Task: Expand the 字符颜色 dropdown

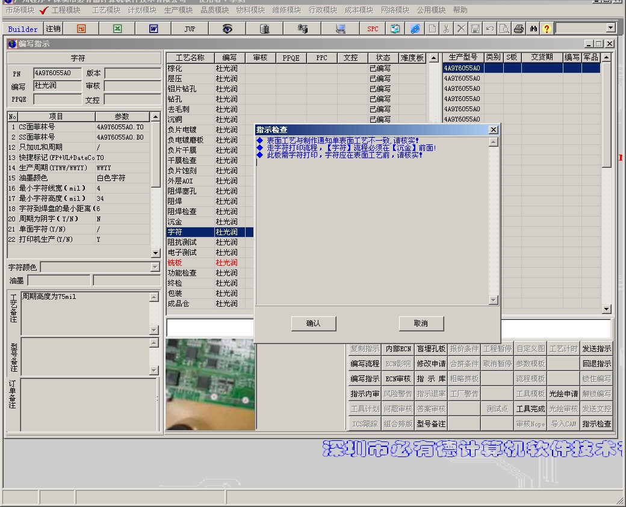Action: pyautogui.click(x=155, y=267)
